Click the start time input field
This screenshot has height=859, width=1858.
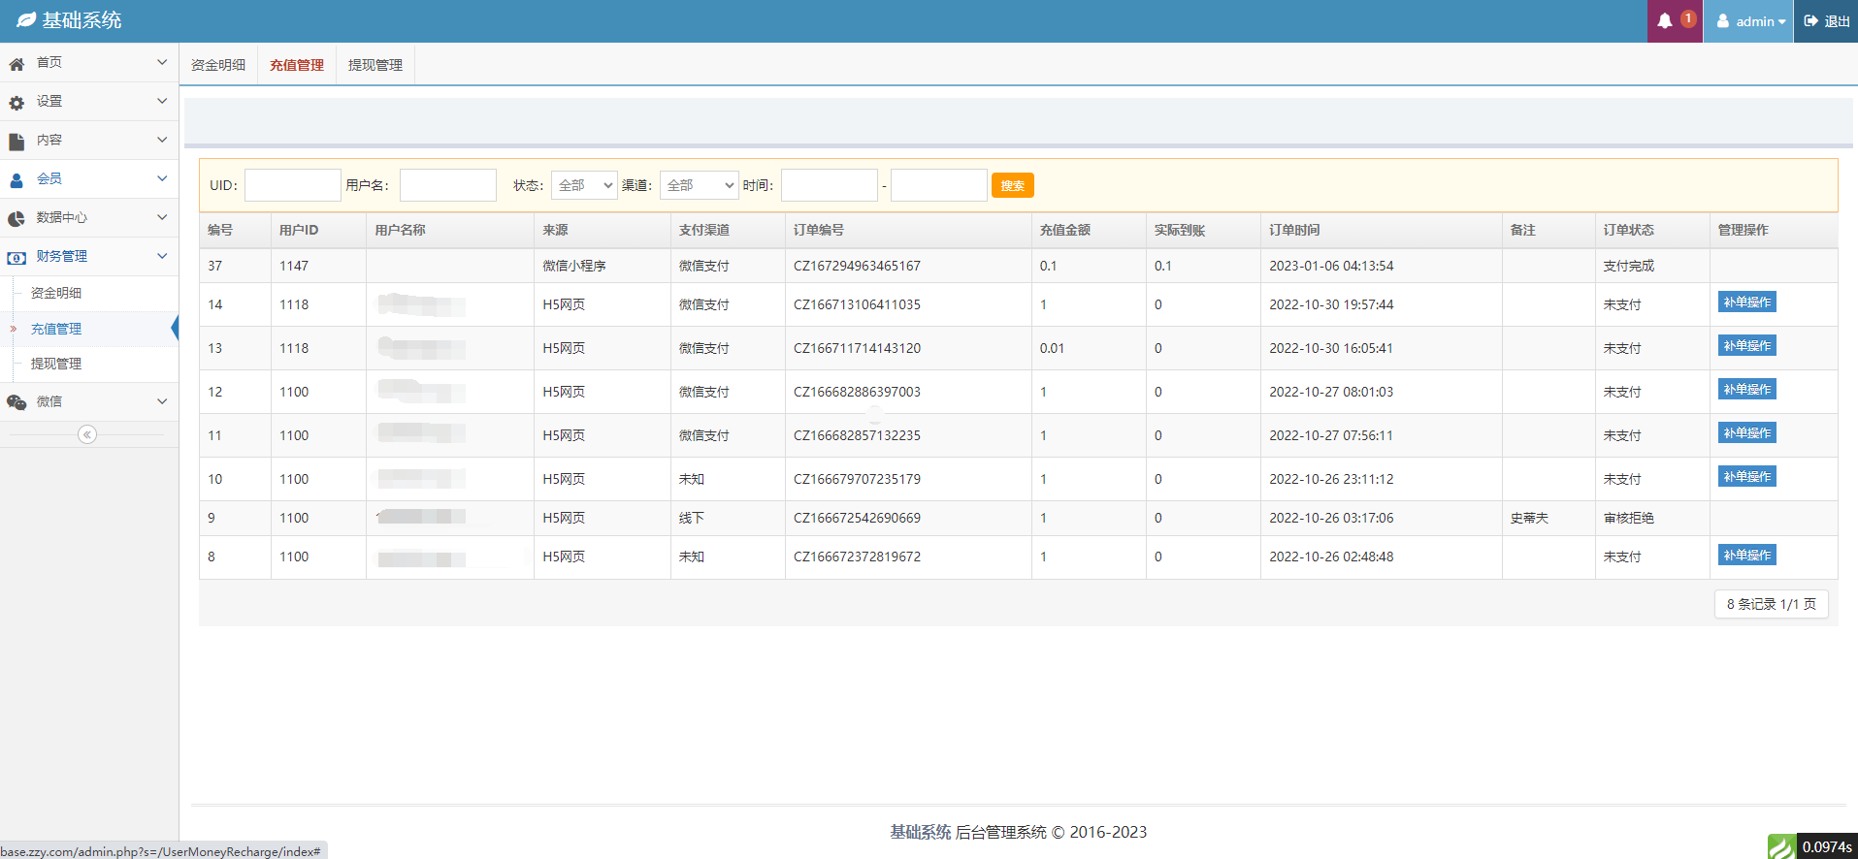[829, 185]
